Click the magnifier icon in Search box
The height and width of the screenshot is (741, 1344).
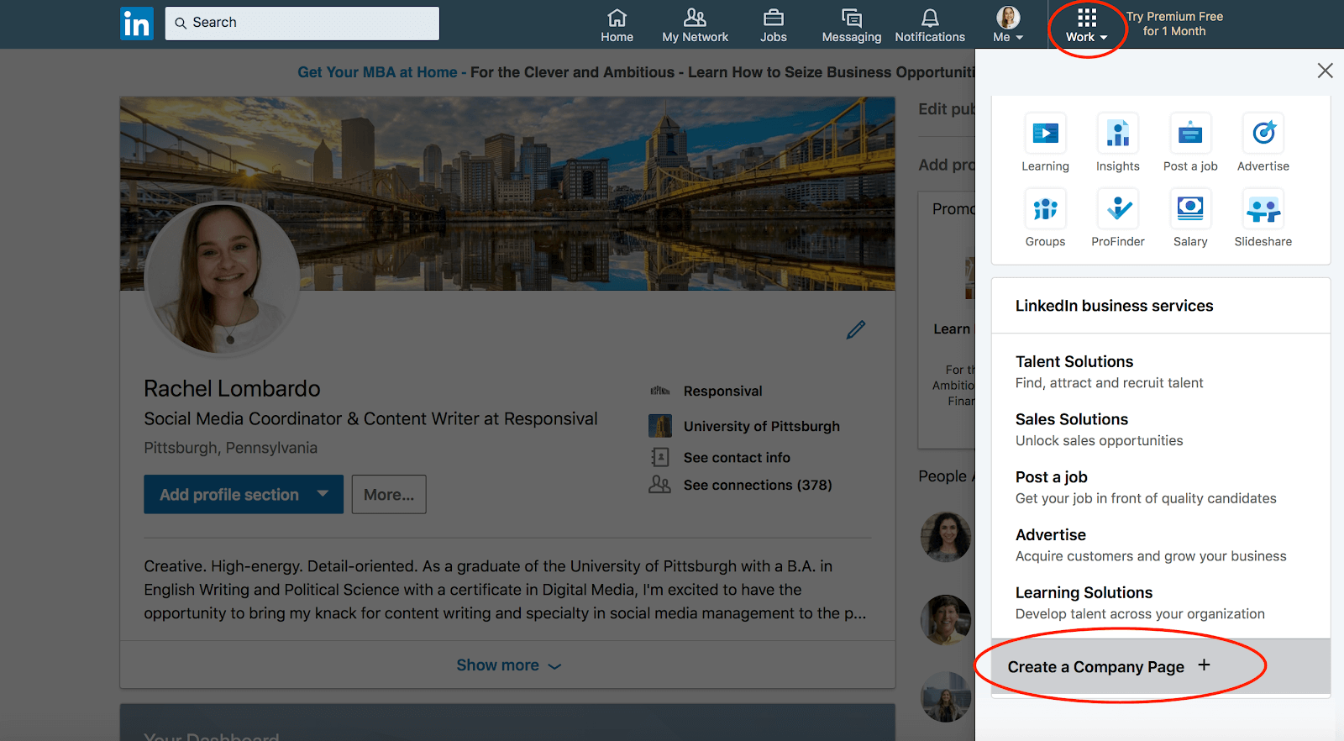coord(181,23)
